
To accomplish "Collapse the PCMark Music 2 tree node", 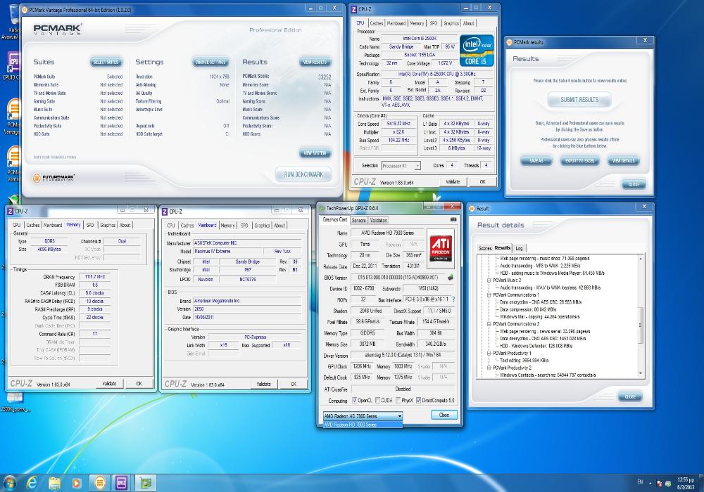I will coord(489,280).
